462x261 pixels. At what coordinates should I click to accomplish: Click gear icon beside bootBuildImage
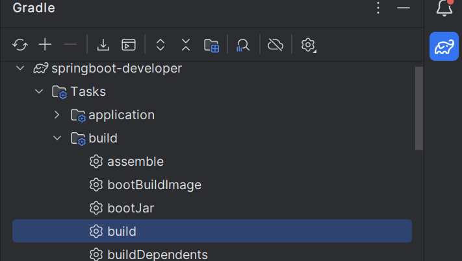96,185
